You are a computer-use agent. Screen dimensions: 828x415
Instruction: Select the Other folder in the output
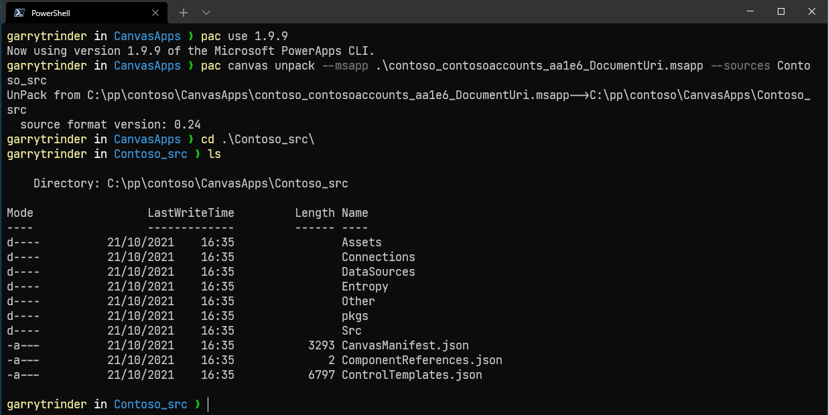coord(358,301)
